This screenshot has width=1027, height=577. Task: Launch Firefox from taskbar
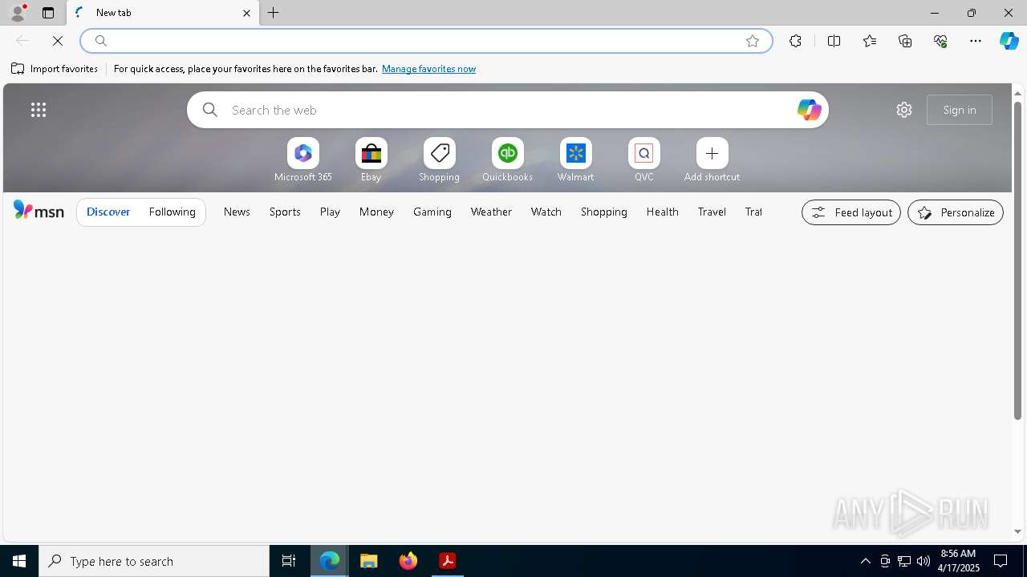click(408, 561)
